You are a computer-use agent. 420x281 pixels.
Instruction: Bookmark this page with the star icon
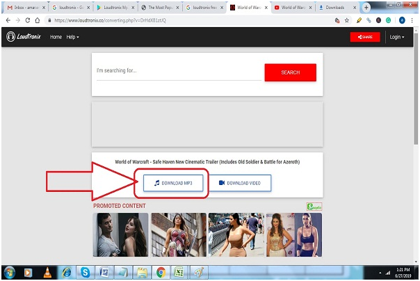pos(347,20)
